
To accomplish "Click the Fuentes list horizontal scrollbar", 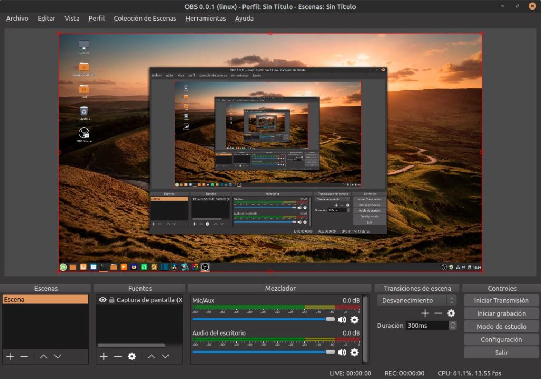I will pyautogui.click(x=132, y=345).
